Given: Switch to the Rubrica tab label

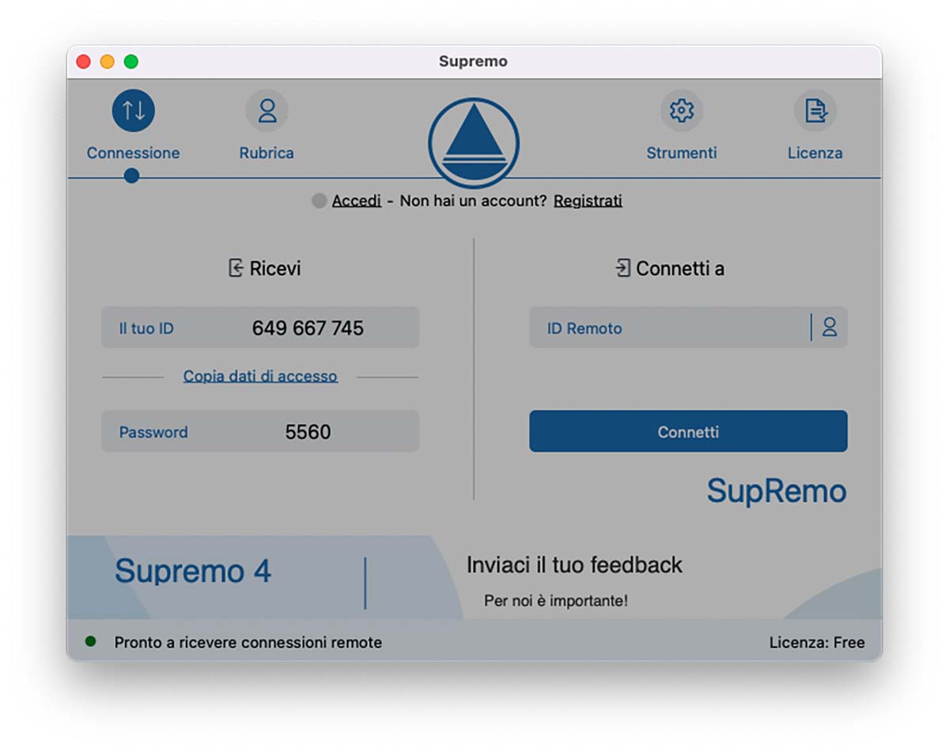Looking at the screenshot, I should (x=267, y=153).
